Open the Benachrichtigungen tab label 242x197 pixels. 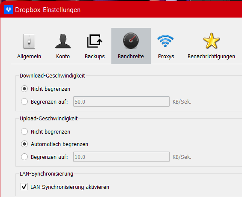pos(211,57)
